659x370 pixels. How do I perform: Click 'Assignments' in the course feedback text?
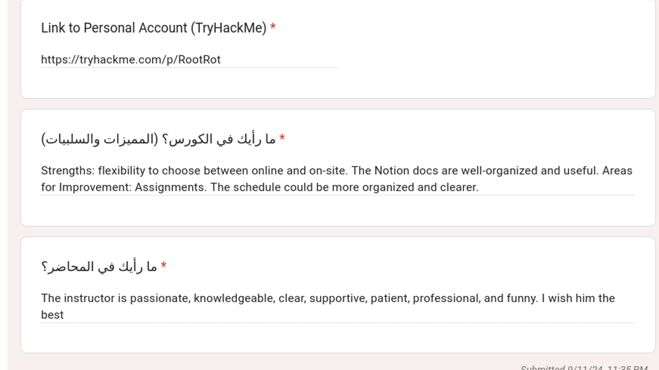click(169, 187)
